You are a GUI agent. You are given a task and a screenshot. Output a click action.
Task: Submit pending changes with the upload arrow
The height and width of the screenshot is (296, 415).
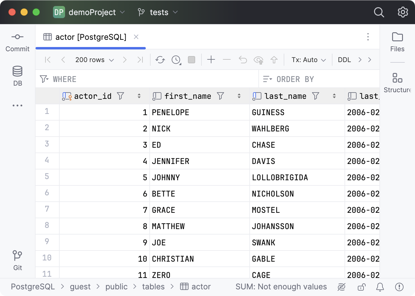[x=274, y=60]
